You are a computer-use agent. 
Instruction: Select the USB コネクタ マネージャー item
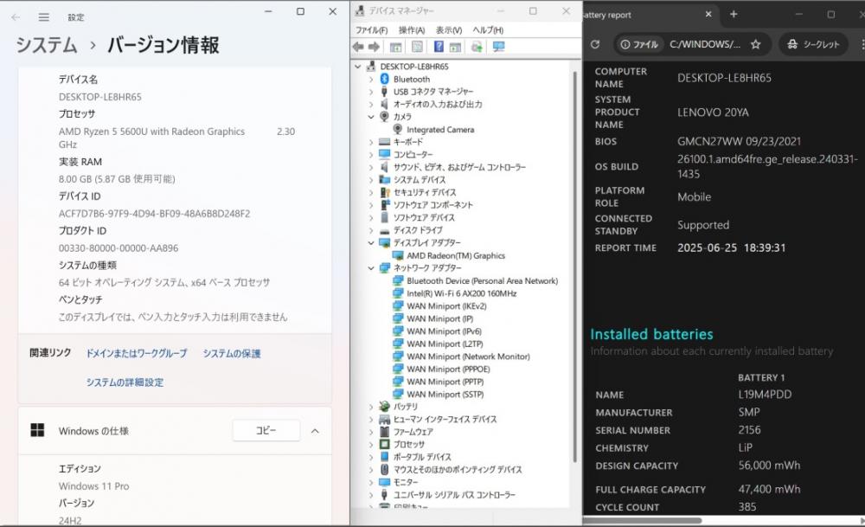(x=433, y=92)
